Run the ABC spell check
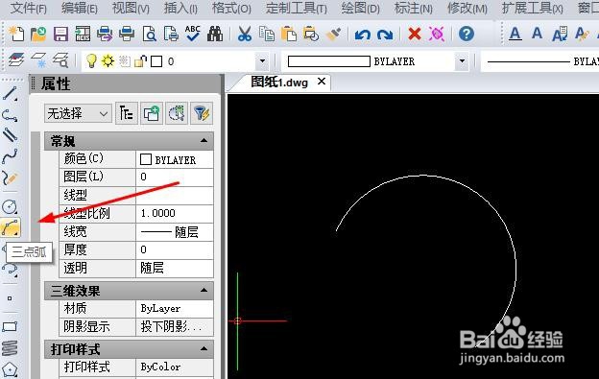Image resolution: width=599 pixels, height=379 pixels. coord(193,34)
